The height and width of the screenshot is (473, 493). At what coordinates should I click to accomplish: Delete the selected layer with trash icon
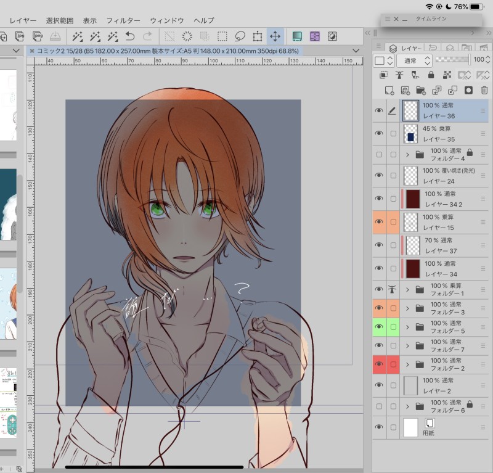(484, 91)
